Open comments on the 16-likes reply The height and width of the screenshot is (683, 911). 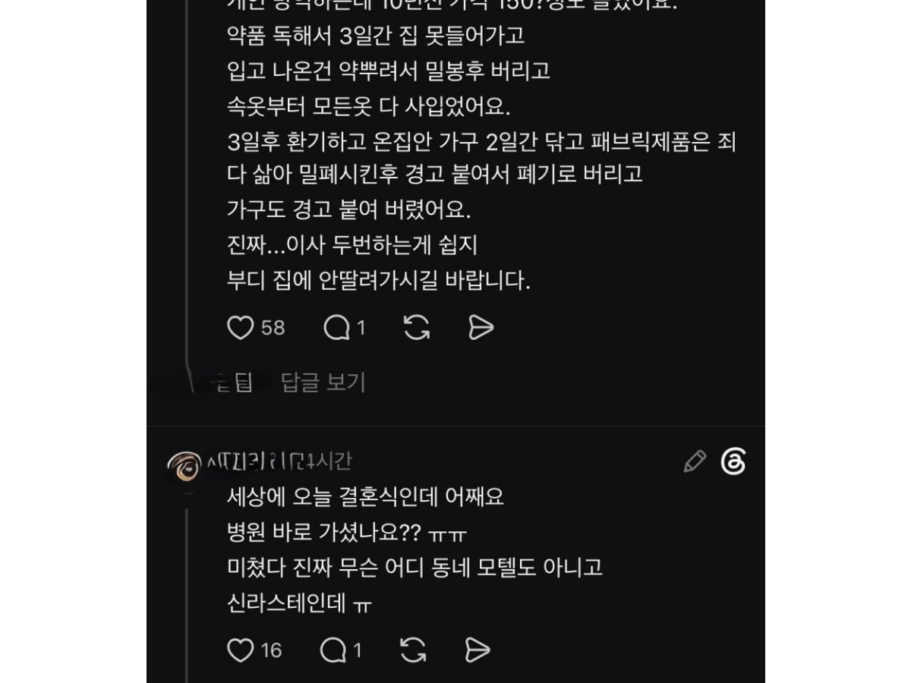pos(333,650)
